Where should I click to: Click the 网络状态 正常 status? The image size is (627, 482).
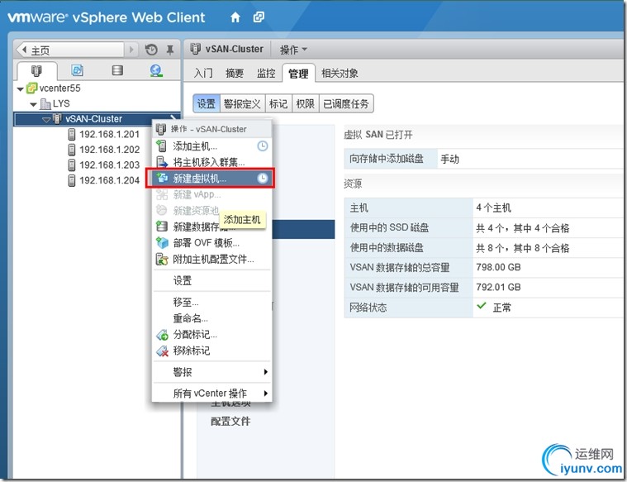494,308
